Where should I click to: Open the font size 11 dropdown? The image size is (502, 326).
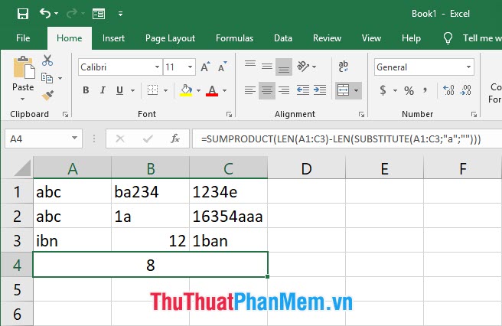pyautogui.click(x=191, y=67)
